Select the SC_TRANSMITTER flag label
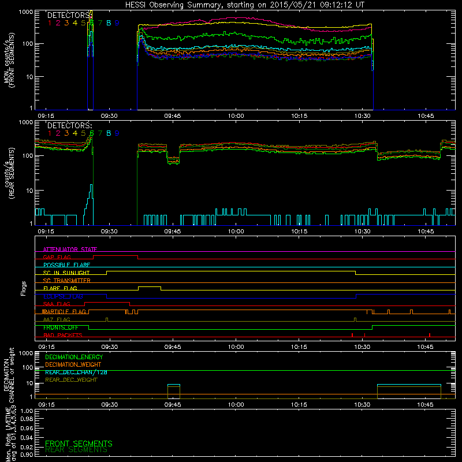The height and width of the screenshot is (462, 462). (67, 281)
